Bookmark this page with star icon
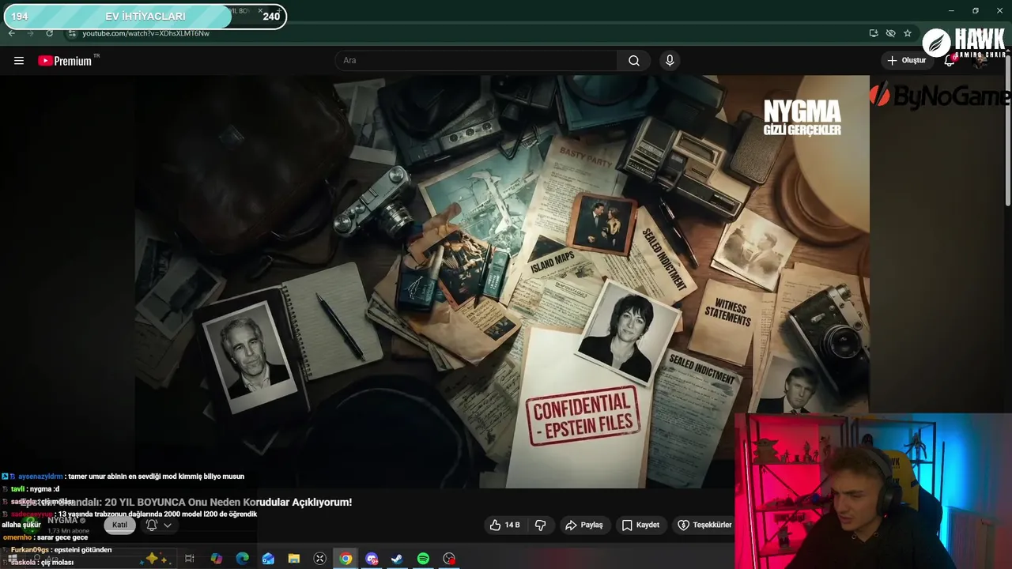This screenshot has height=569, width=1012. coord(908,33)
